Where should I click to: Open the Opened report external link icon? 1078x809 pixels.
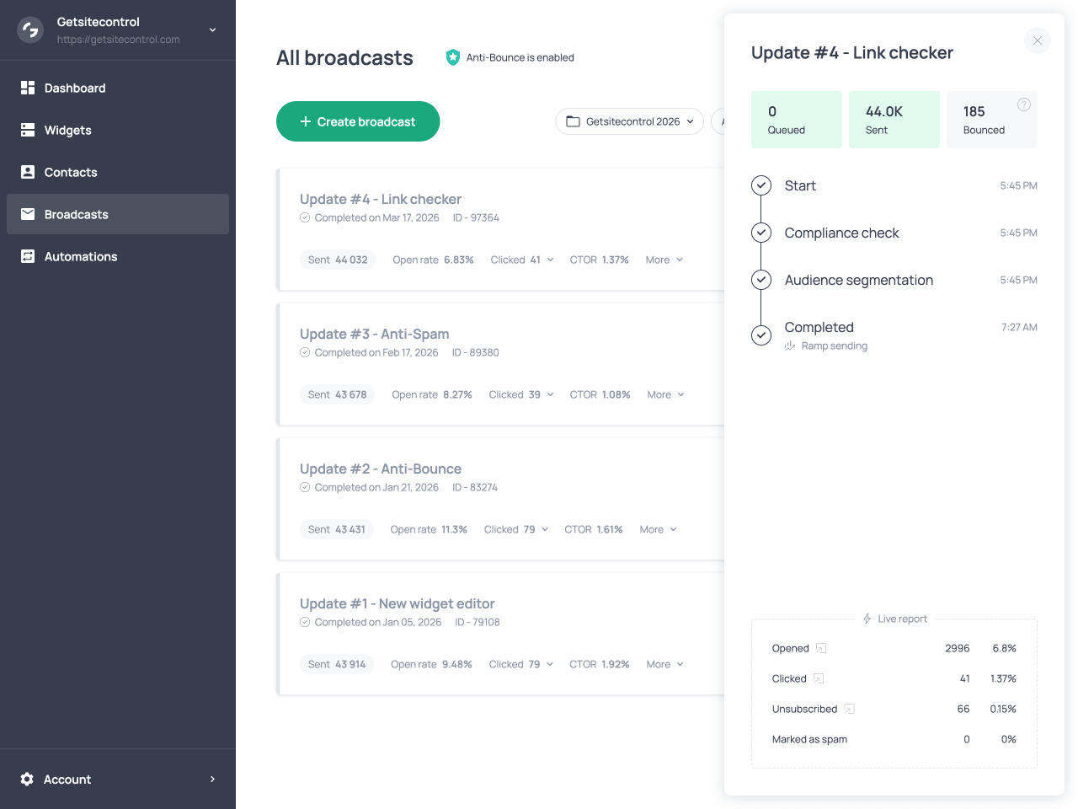(821, 648)
